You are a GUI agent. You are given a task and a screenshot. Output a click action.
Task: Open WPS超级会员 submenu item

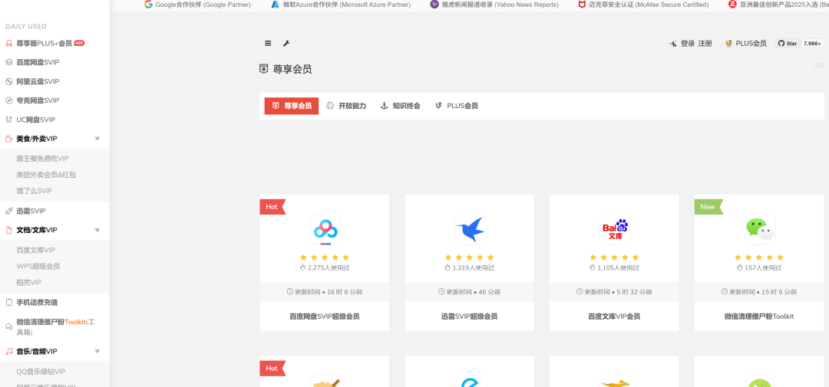pos(38,266)
